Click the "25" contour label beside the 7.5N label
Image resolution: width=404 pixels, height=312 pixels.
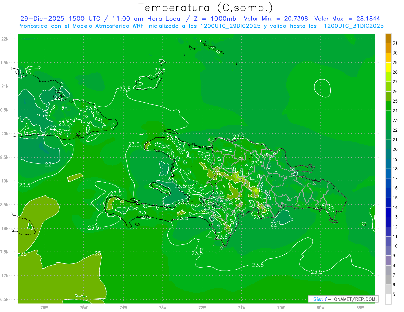(x=23, y=254)
